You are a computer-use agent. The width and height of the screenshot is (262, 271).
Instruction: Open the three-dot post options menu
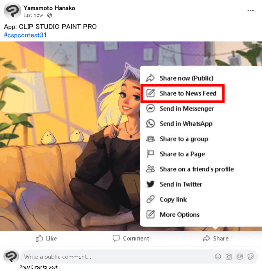click(250, 11)
